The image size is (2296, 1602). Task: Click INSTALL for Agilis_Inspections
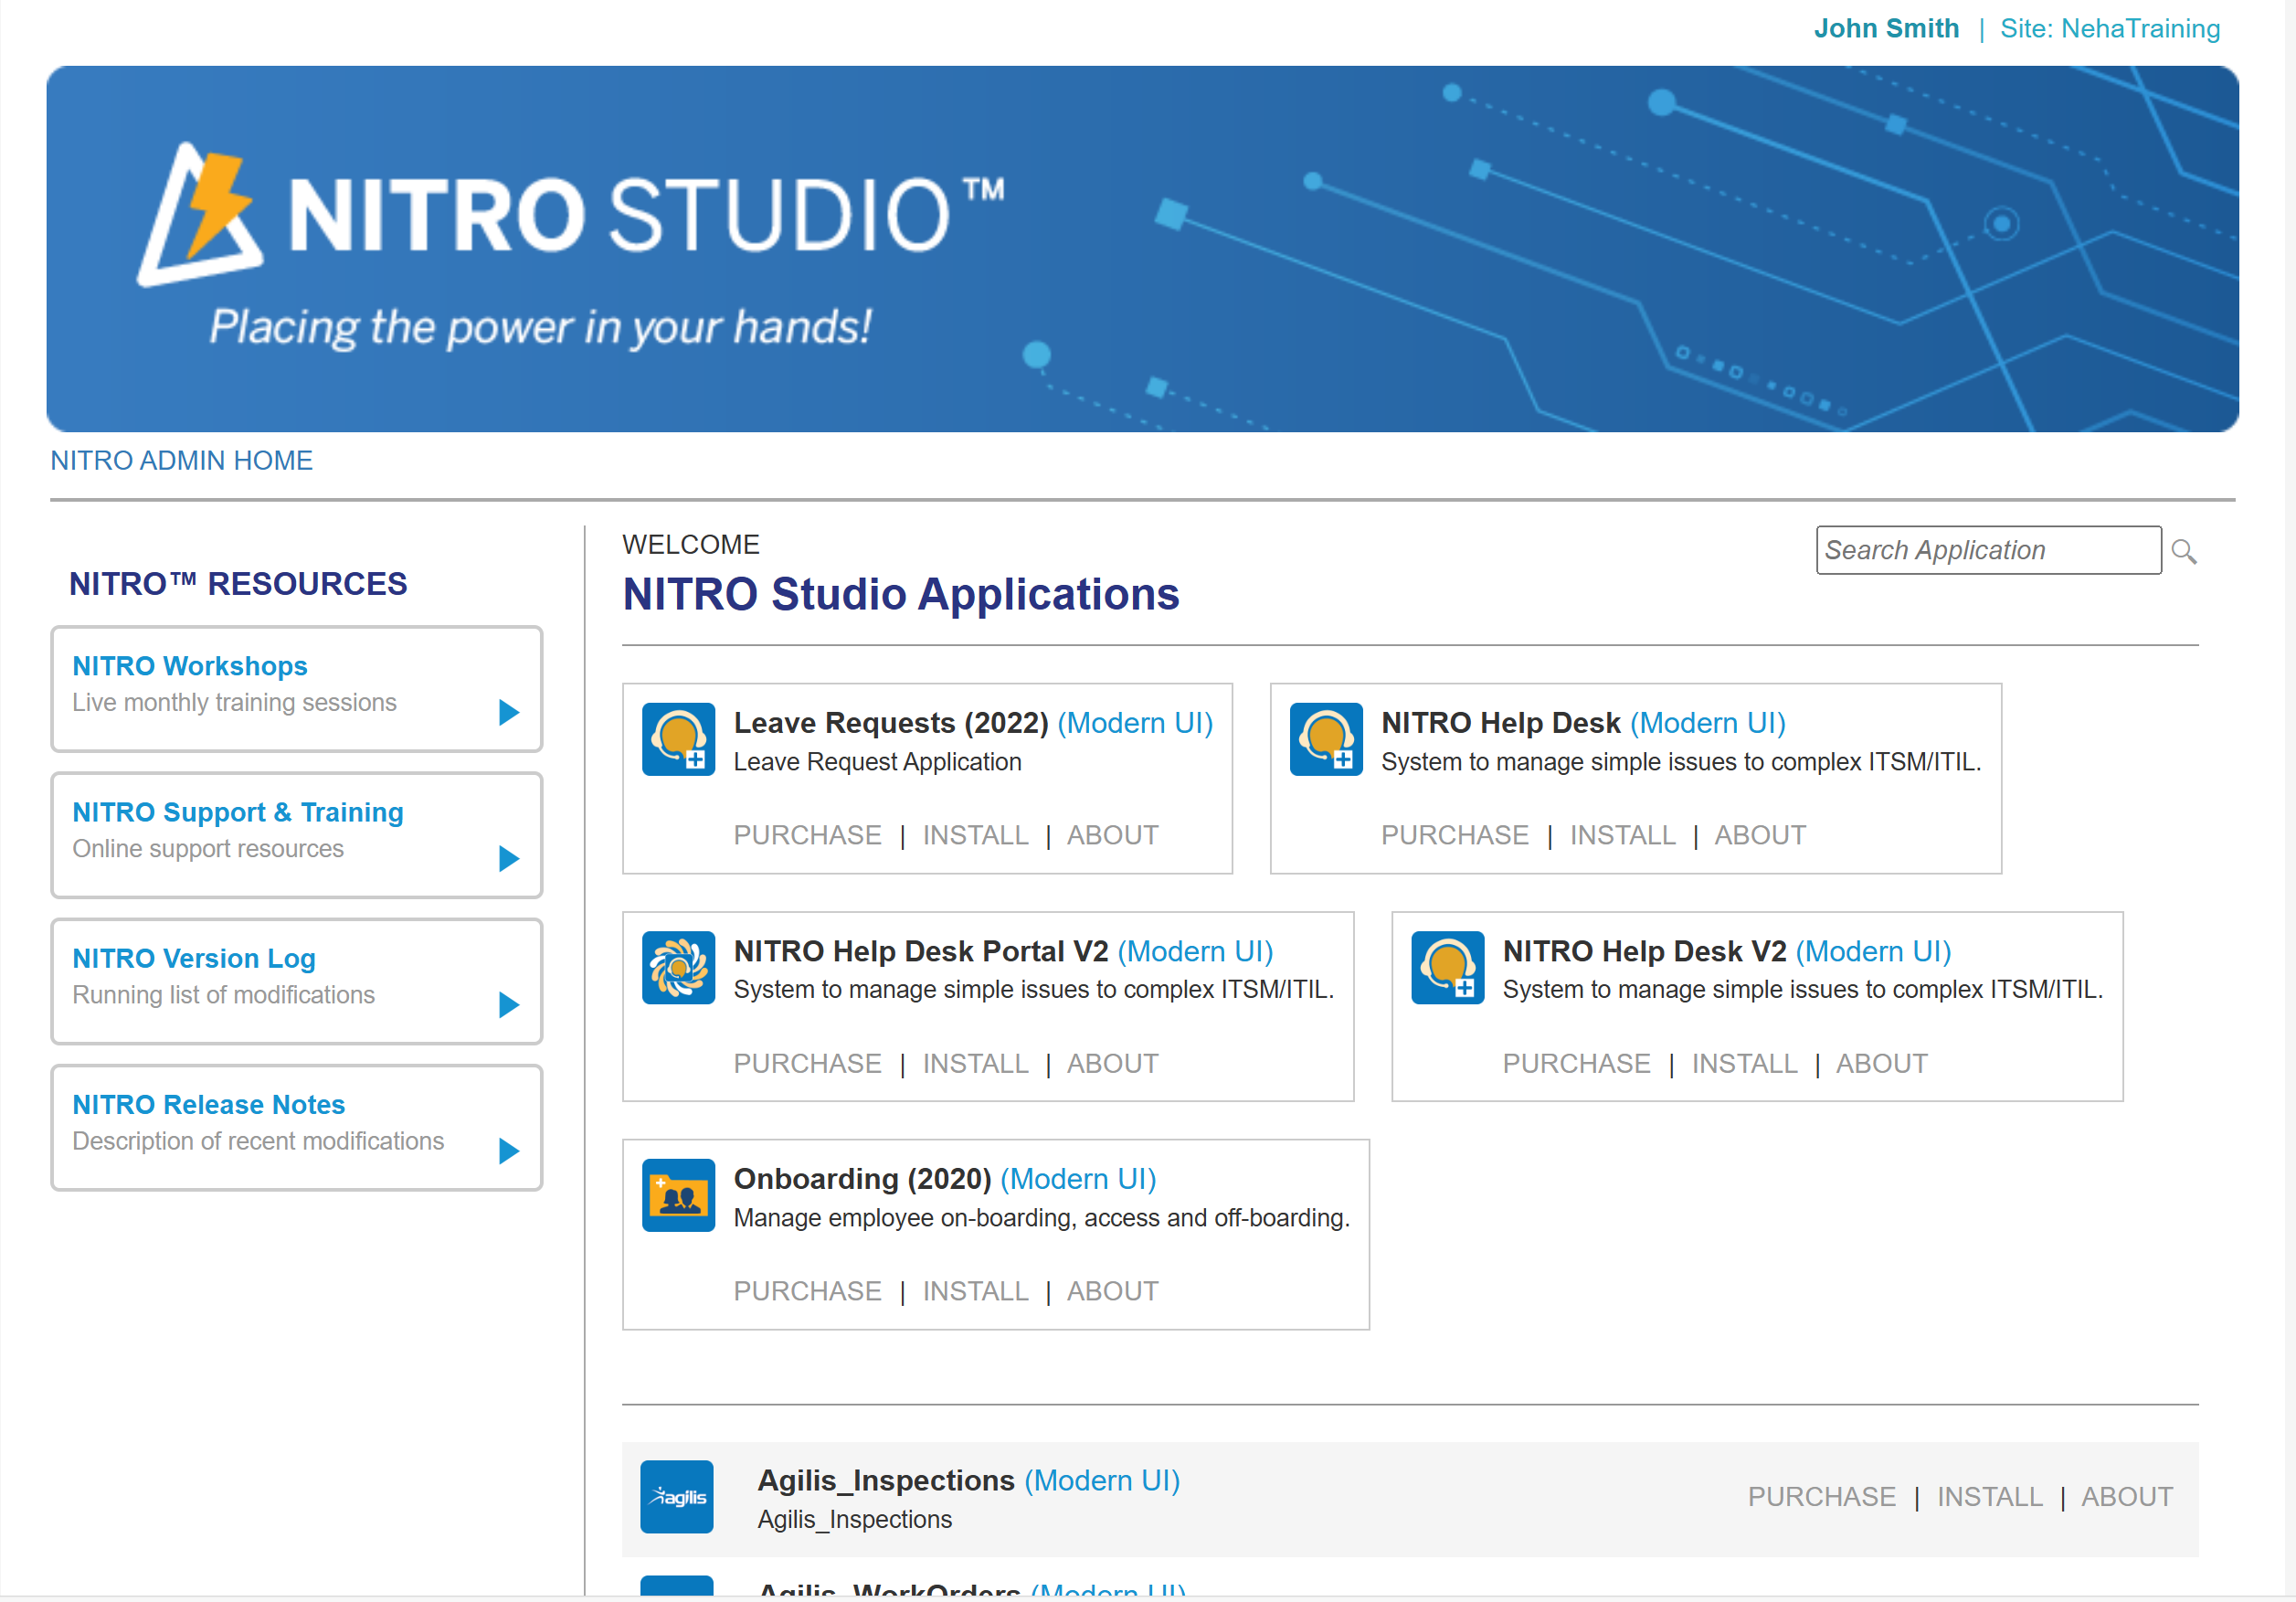1989,1497
